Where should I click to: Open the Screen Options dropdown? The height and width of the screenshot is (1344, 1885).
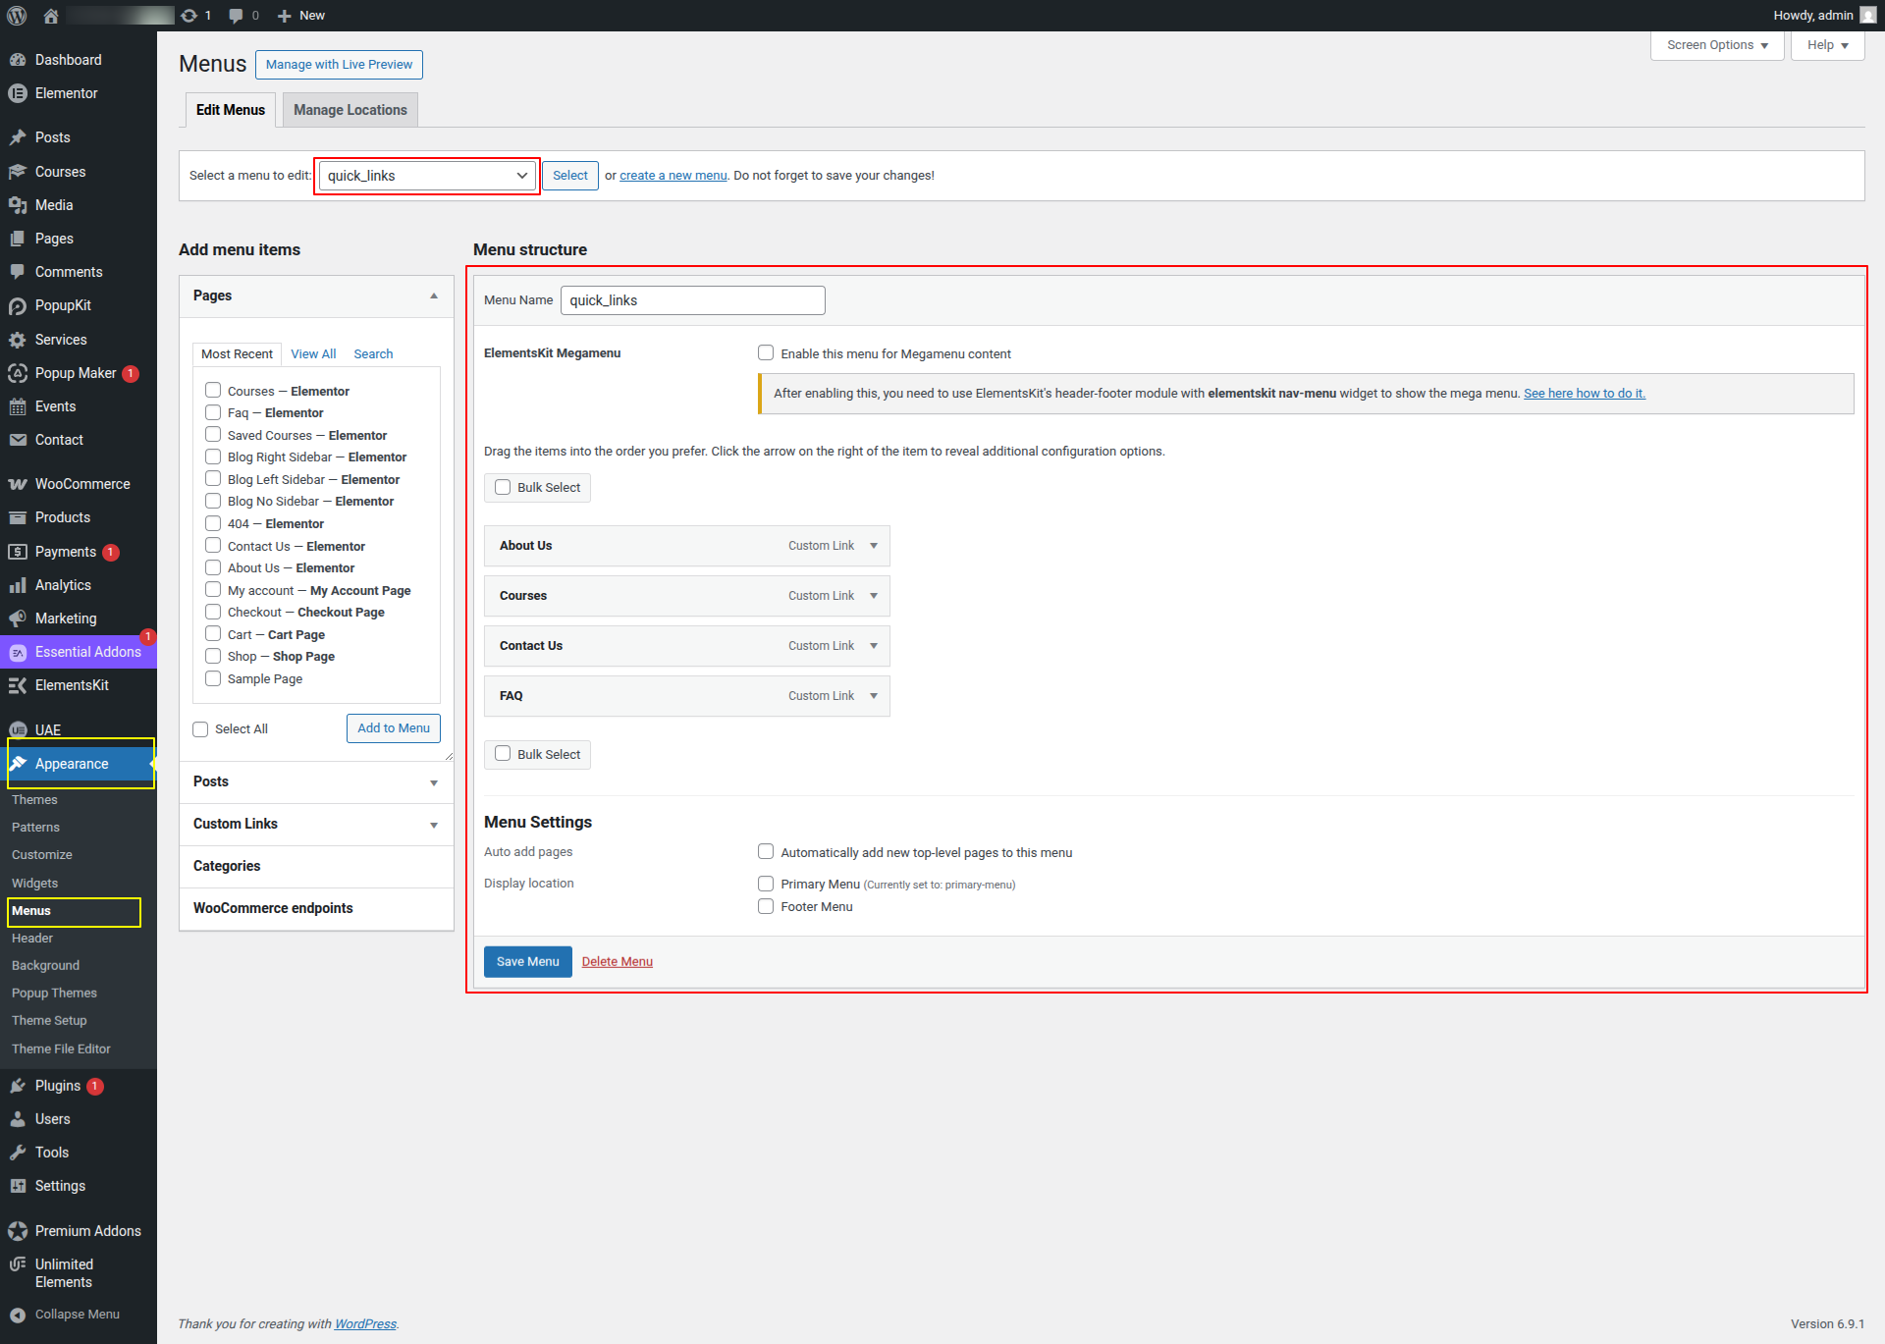point(1716,45)
